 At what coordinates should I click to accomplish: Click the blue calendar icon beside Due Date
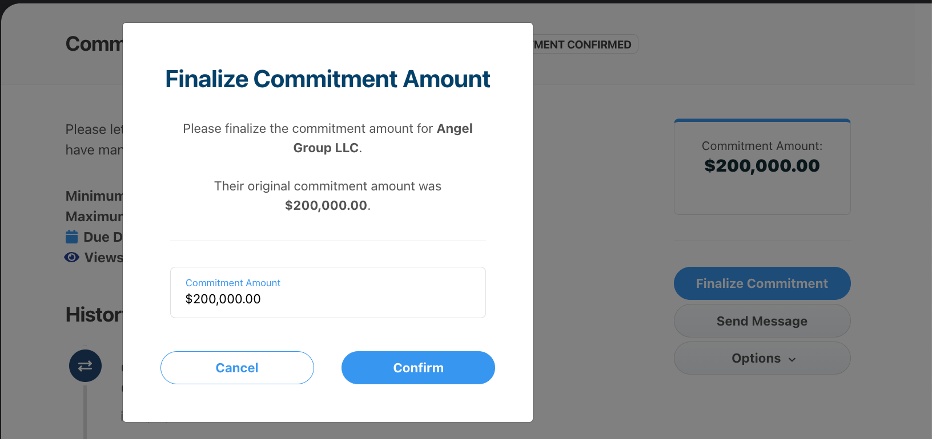[x=71, y=237]
